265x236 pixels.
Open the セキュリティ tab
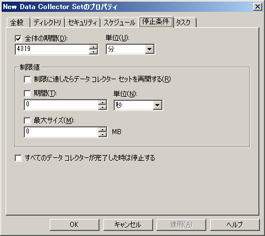coord(82,23)
